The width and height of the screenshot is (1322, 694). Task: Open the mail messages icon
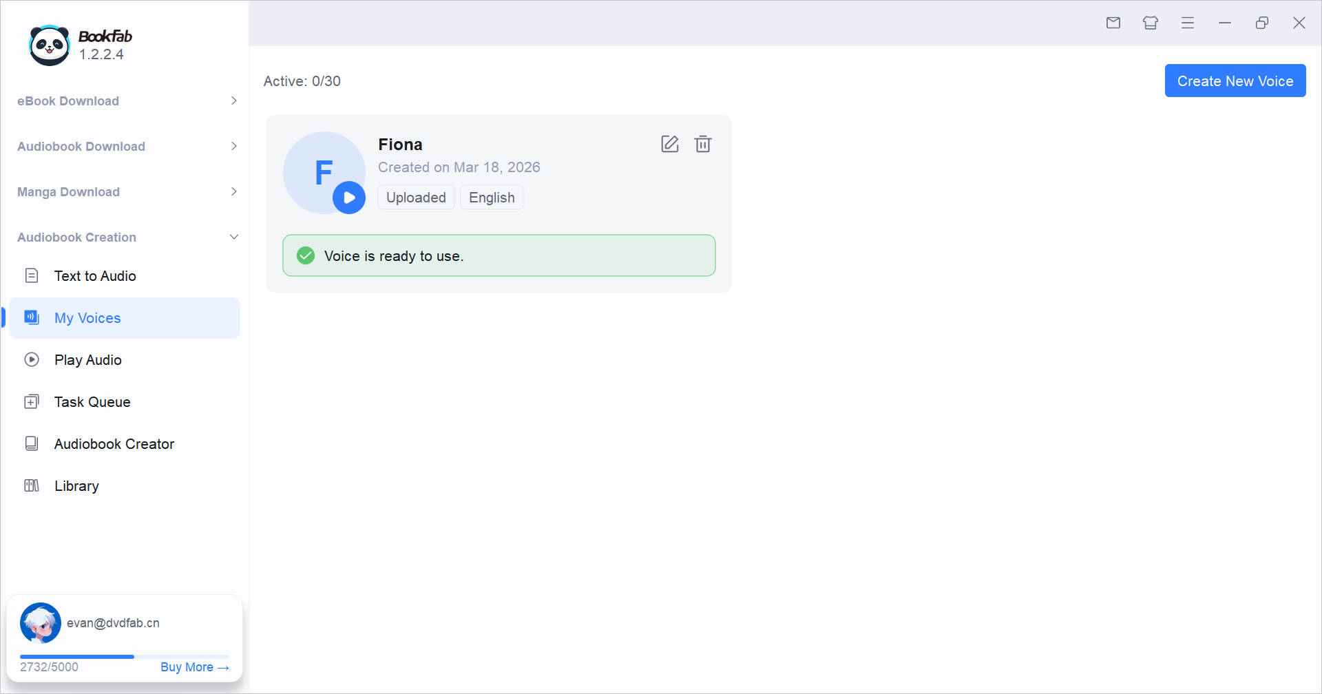coord(1113,23)
